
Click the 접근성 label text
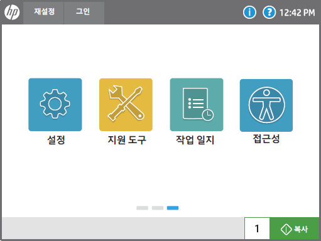(x=266, y=139)
